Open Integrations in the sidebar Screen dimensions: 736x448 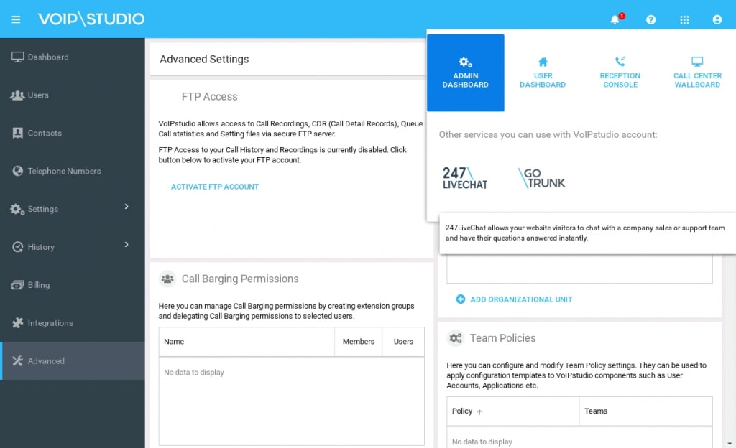50,323
